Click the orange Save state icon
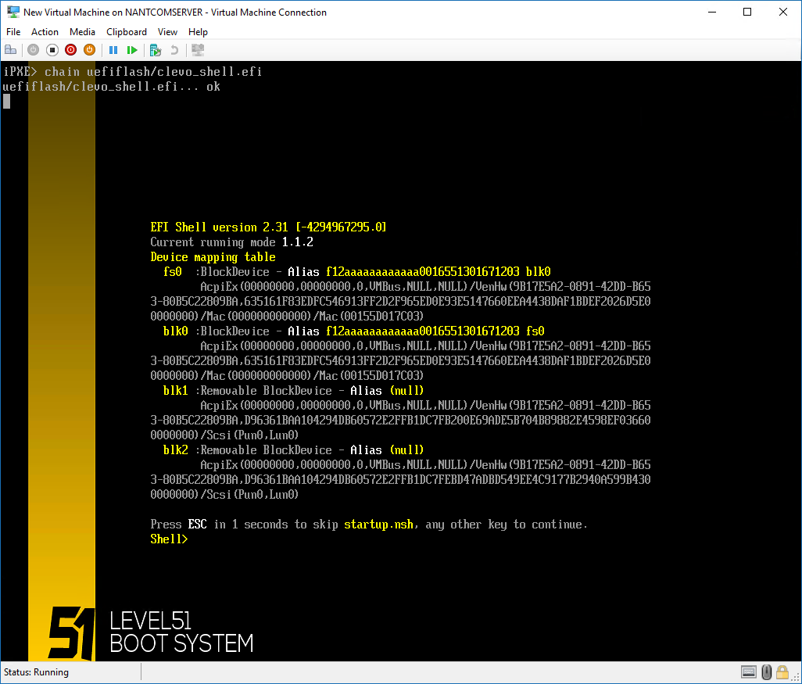802x684 pixels. pos(89,50)
